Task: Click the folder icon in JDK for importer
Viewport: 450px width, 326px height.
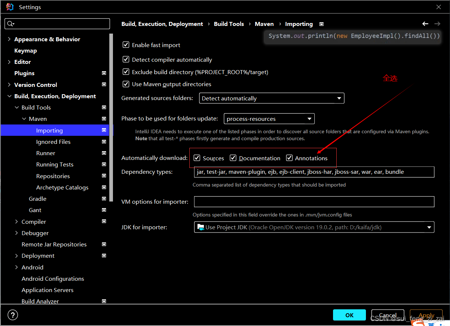Action: pyautogui.click(x=200, y=227)
